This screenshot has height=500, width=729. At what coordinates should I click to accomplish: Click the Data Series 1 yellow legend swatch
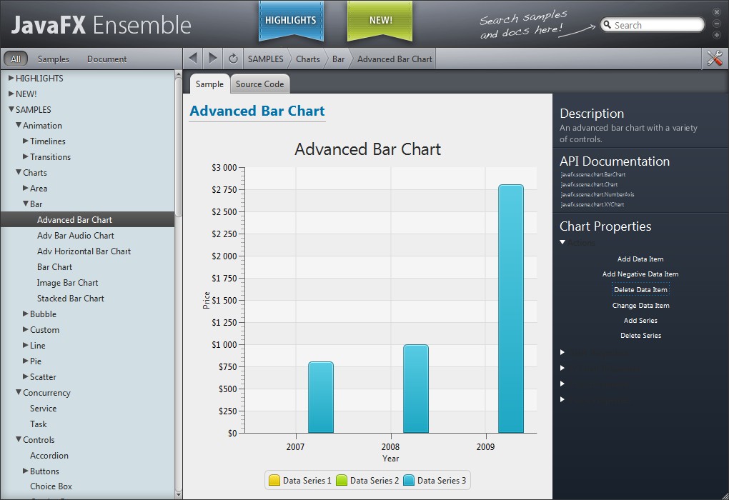(x=274, y=481)
